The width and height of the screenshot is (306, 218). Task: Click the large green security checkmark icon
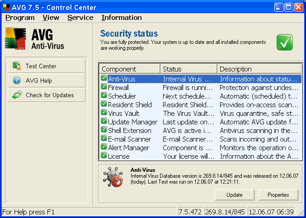point(285,42)
